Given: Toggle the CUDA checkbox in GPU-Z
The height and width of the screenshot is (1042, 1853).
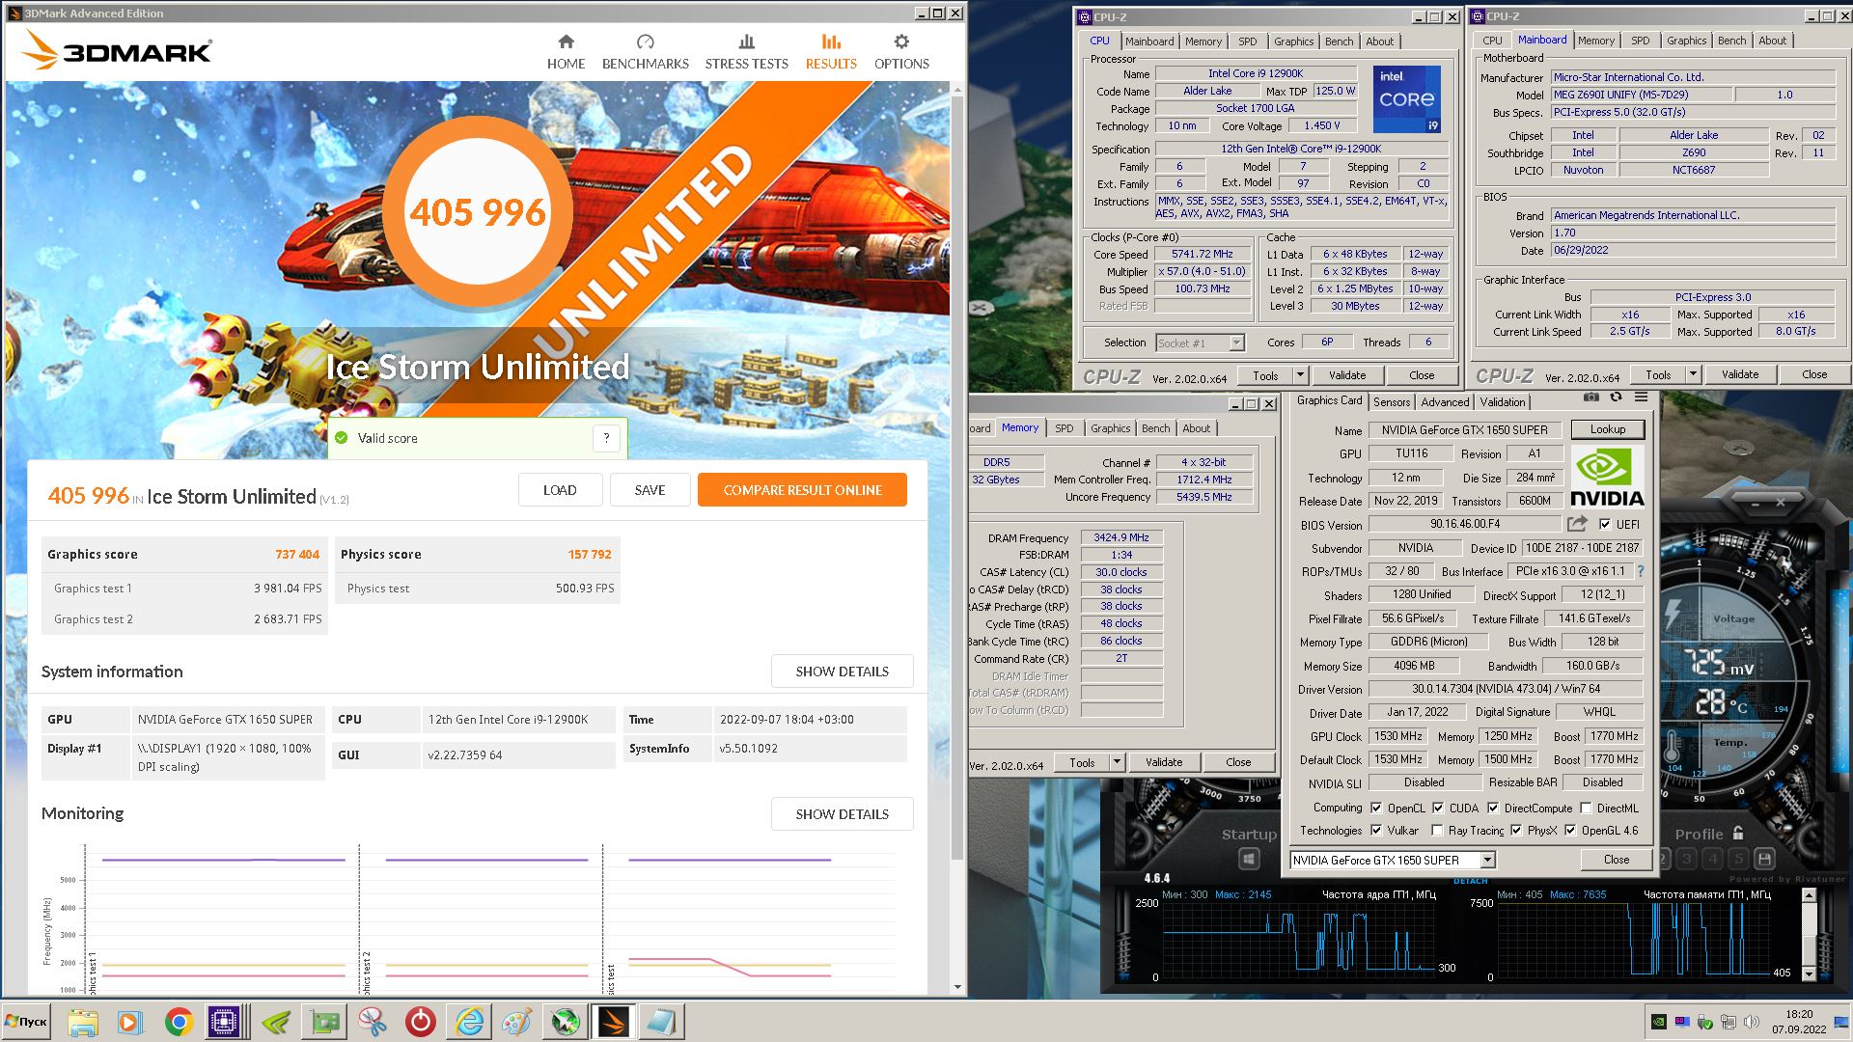Looking at the screenshot, I should pyautogui.click(x=1438, y=808).
